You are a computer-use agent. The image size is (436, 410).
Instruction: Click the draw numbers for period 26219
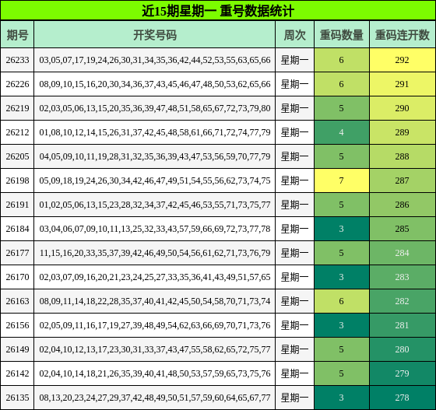(155, 108)
